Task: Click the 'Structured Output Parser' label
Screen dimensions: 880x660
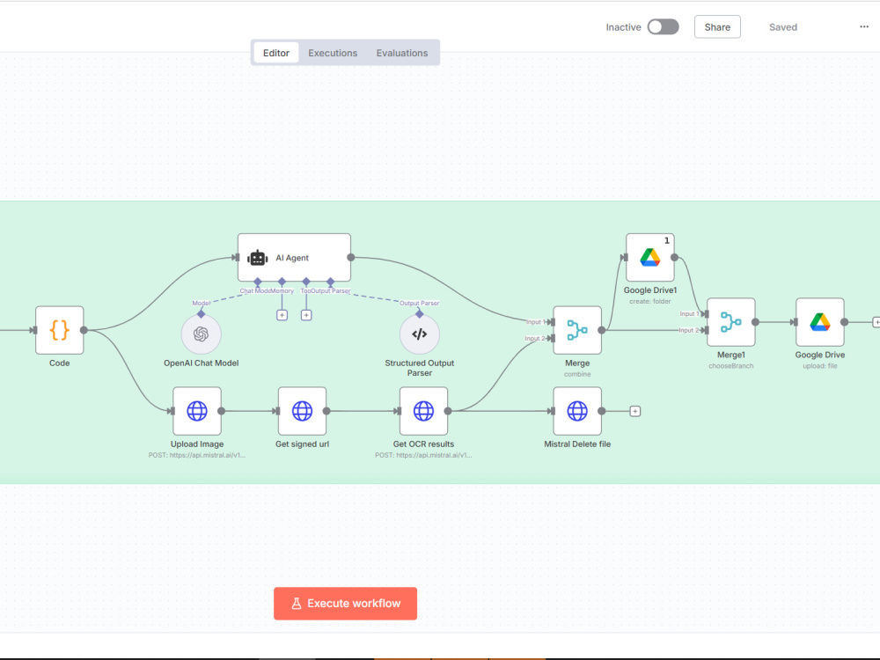Action: point(419,368)
